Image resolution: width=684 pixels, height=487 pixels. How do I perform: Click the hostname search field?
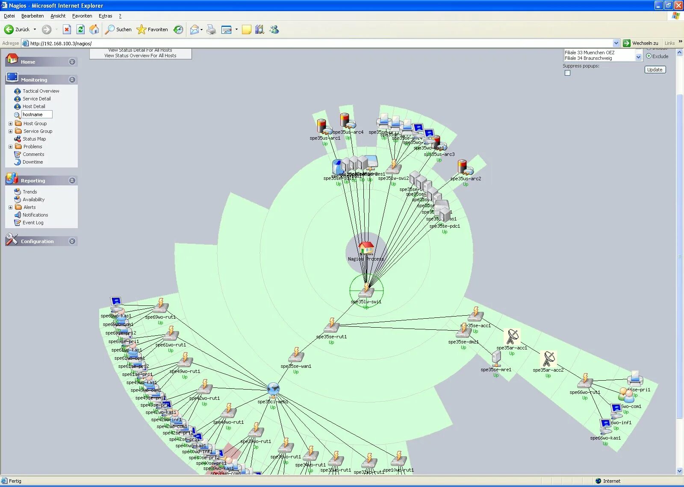[37, 114]
